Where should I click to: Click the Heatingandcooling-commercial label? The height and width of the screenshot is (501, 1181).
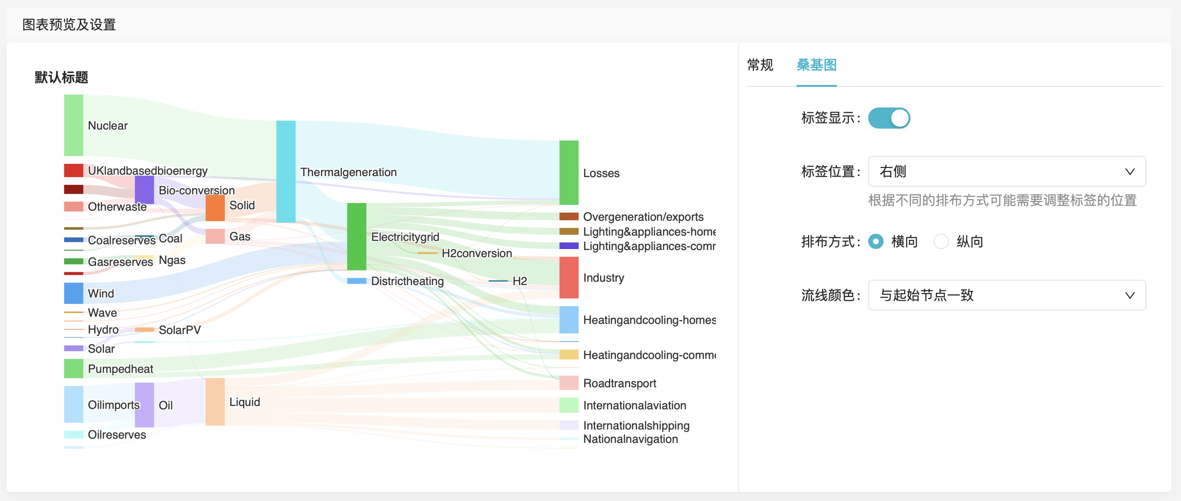tap(650, 355)
